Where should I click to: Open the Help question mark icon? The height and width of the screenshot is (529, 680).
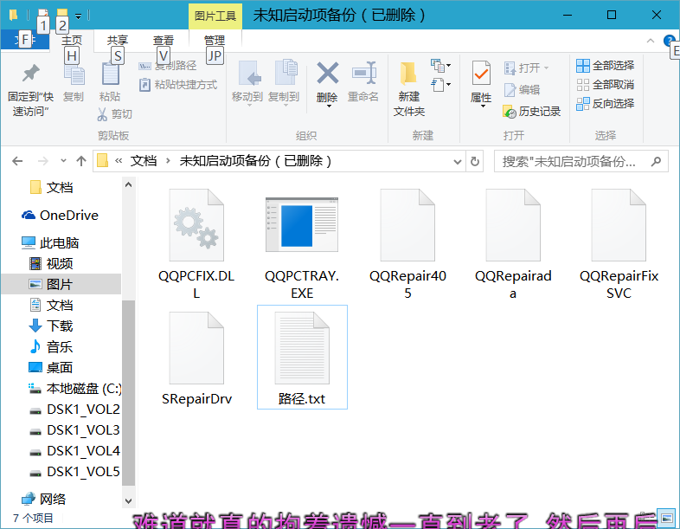(x=669, y=41)
